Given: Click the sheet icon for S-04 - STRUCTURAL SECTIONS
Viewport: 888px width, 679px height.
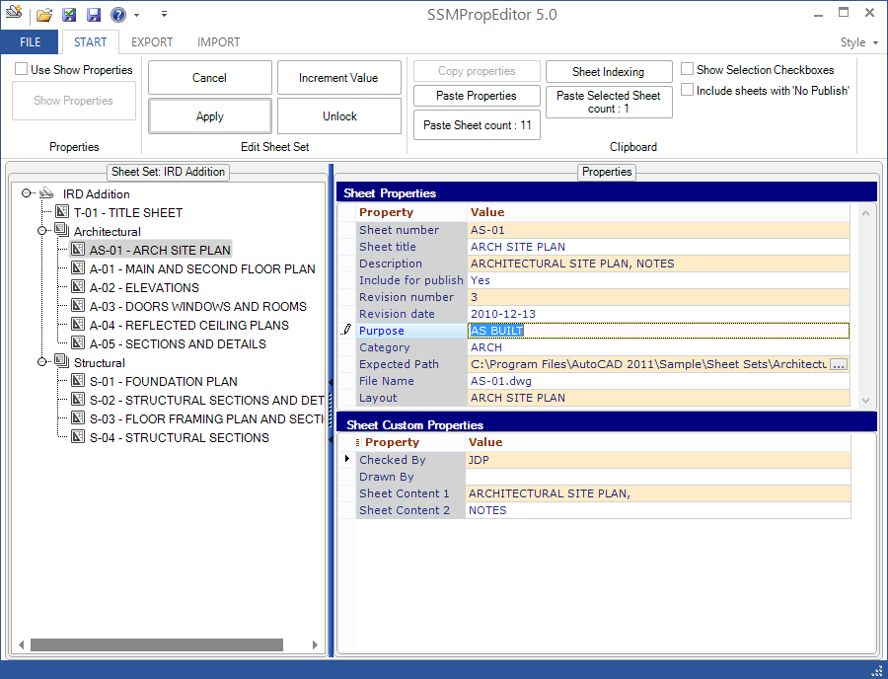Looking at the screenshot, I should pos(78,436).
